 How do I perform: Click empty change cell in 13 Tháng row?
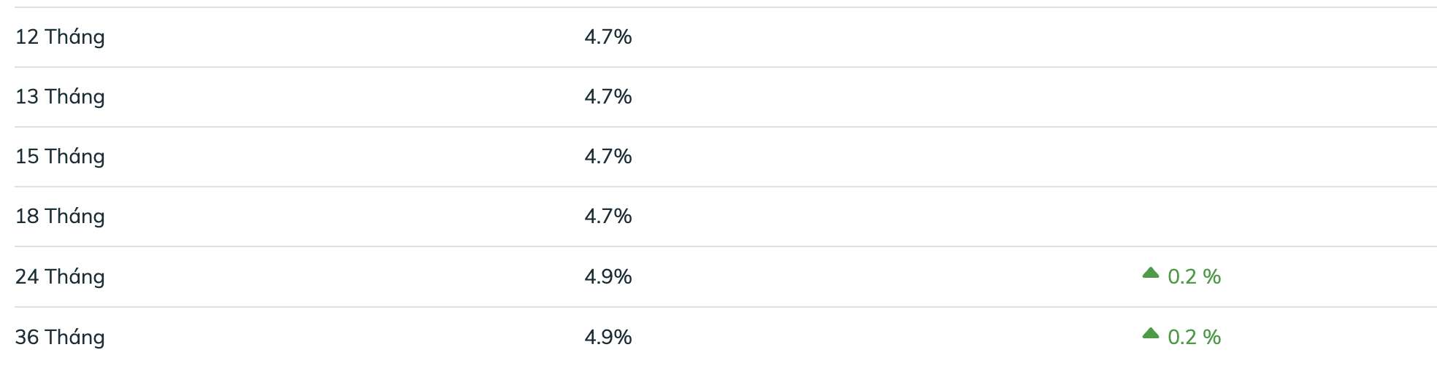click(1181, 97)
